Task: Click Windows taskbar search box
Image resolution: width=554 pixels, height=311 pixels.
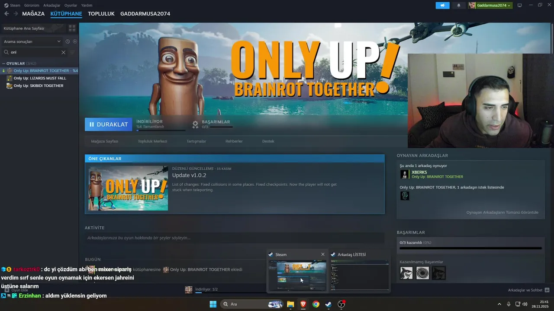Action: pyautogui.click(x=252, y=304)
